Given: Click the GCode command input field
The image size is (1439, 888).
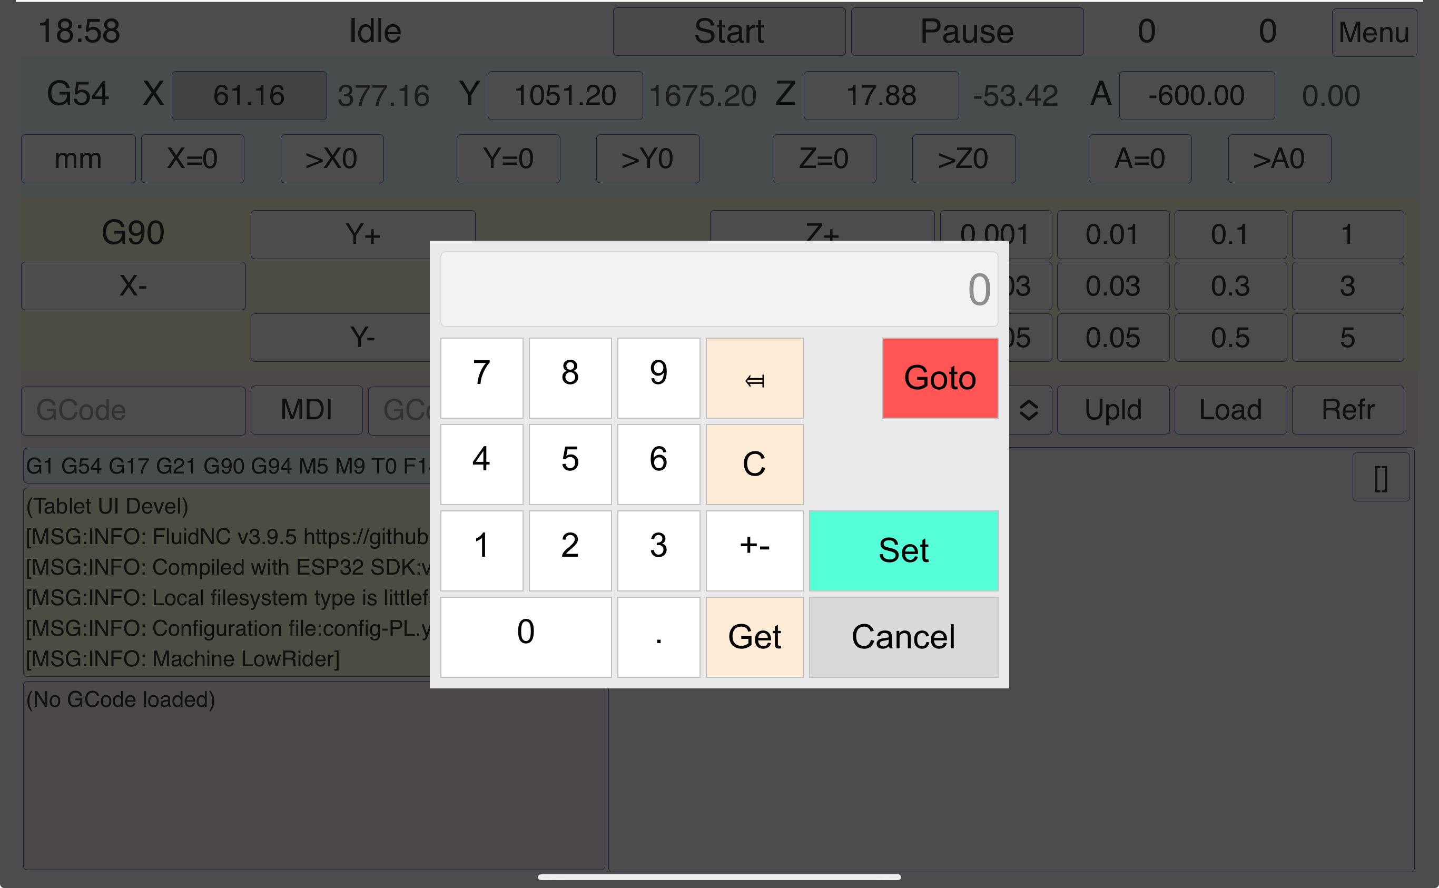Looking at the screenshot, I should (133, 410).
